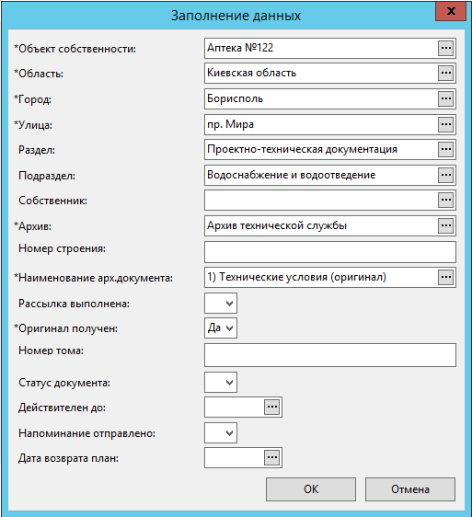Open Статус документа dropdown

(221, 382)
